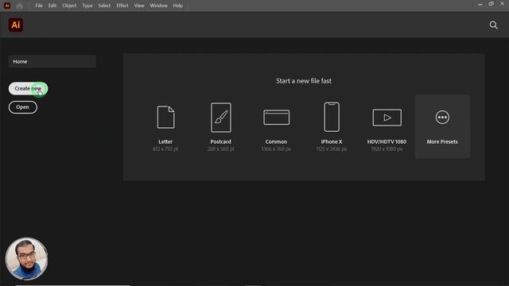Open More Presets ellipsis icon
Viewport: 509px width, 286px height.
pos(442,117)
